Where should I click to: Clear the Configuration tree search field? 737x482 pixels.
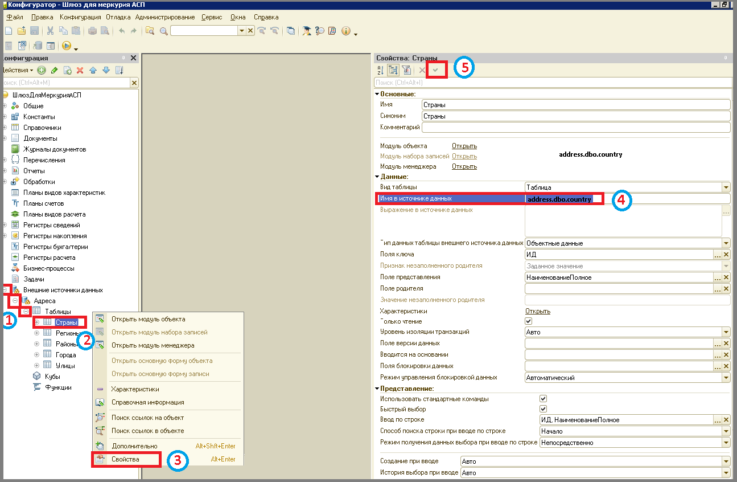coord(134,83)
